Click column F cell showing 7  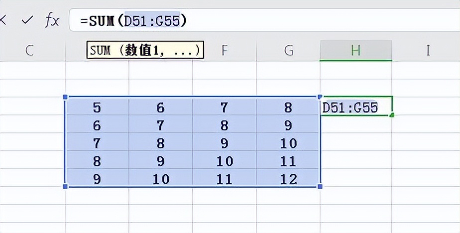tap(225, 107)
